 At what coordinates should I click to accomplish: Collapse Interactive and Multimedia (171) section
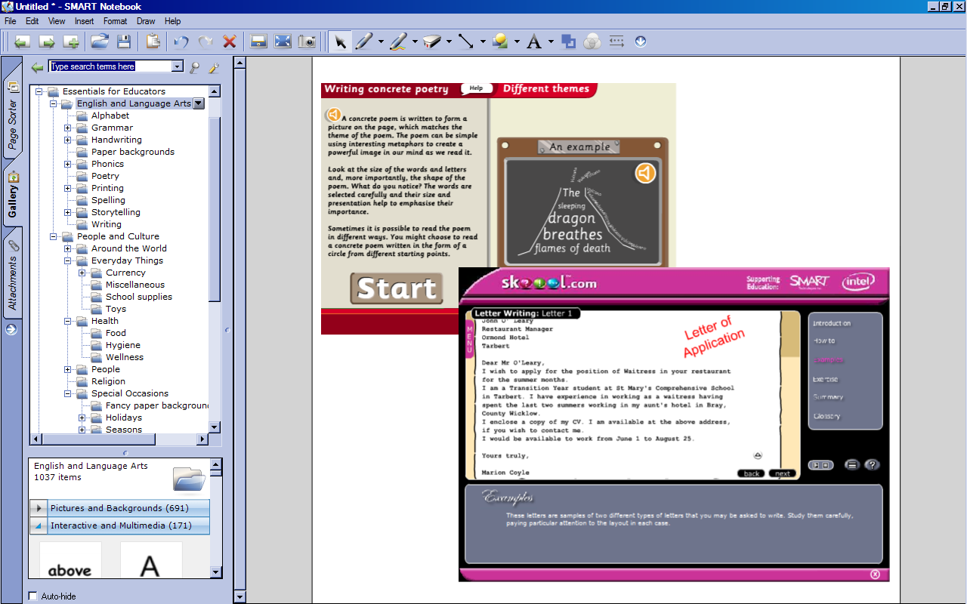(39, 525)
